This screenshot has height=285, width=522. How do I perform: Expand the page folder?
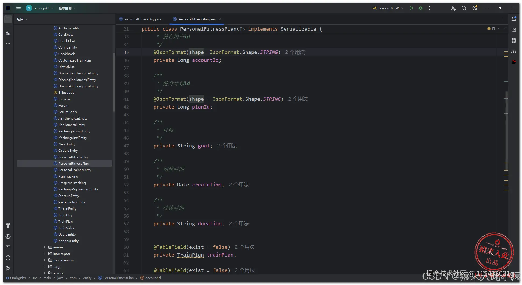(x=45, y=266)
